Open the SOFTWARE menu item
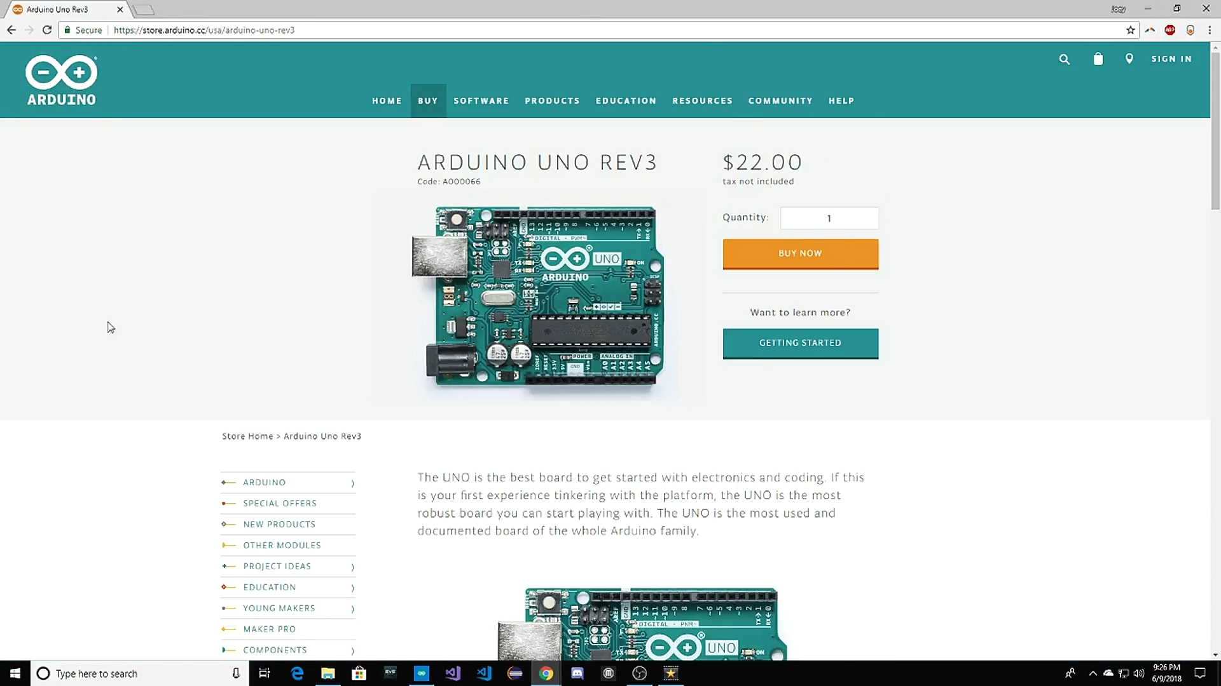This screenshot has height=686, width=1221. click(481, 101)
